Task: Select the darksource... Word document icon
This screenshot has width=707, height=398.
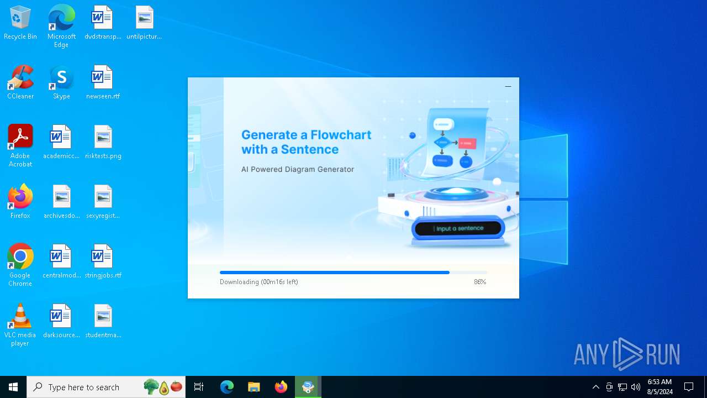Action: 61,322
